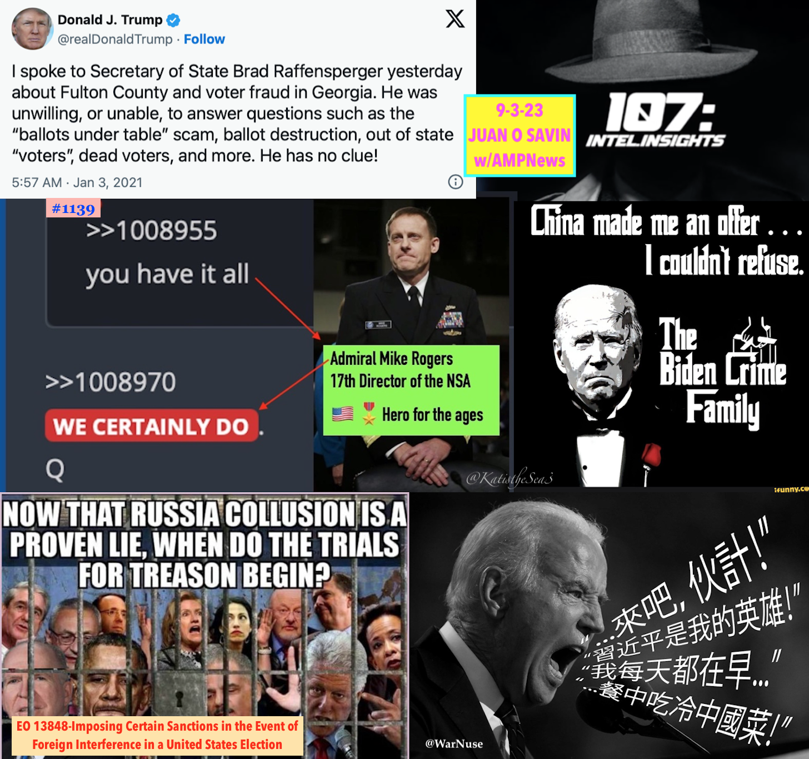The height and width of the screenshot is (759, 809).
Task: Click the tweet profile avatar picture
Action: coord(32,29)
